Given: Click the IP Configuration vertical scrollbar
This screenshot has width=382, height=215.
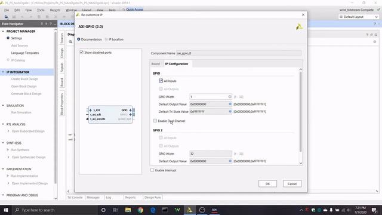Looking at the screenshot, I should click(x=301, y=112).
